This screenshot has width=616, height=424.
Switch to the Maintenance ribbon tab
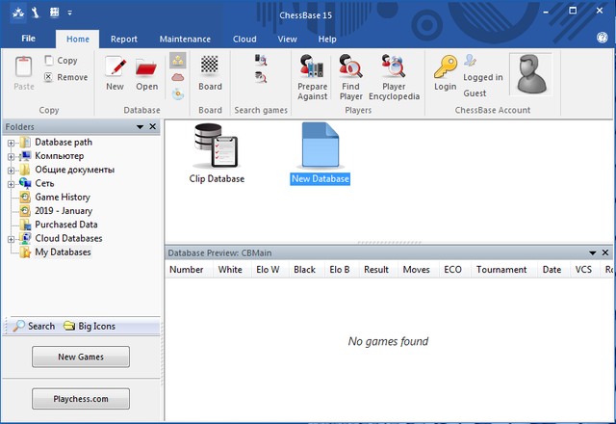(185, 40)
